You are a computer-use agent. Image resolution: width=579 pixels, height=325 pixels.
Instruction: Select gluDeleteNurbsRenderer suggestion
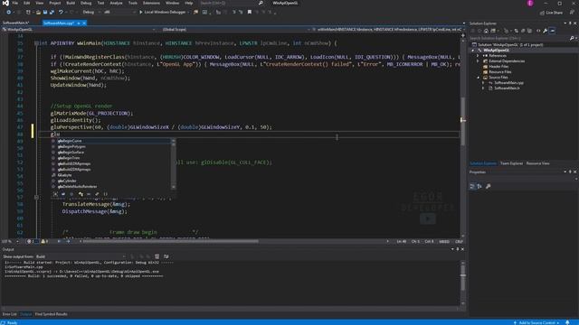[x=110, y=187]
